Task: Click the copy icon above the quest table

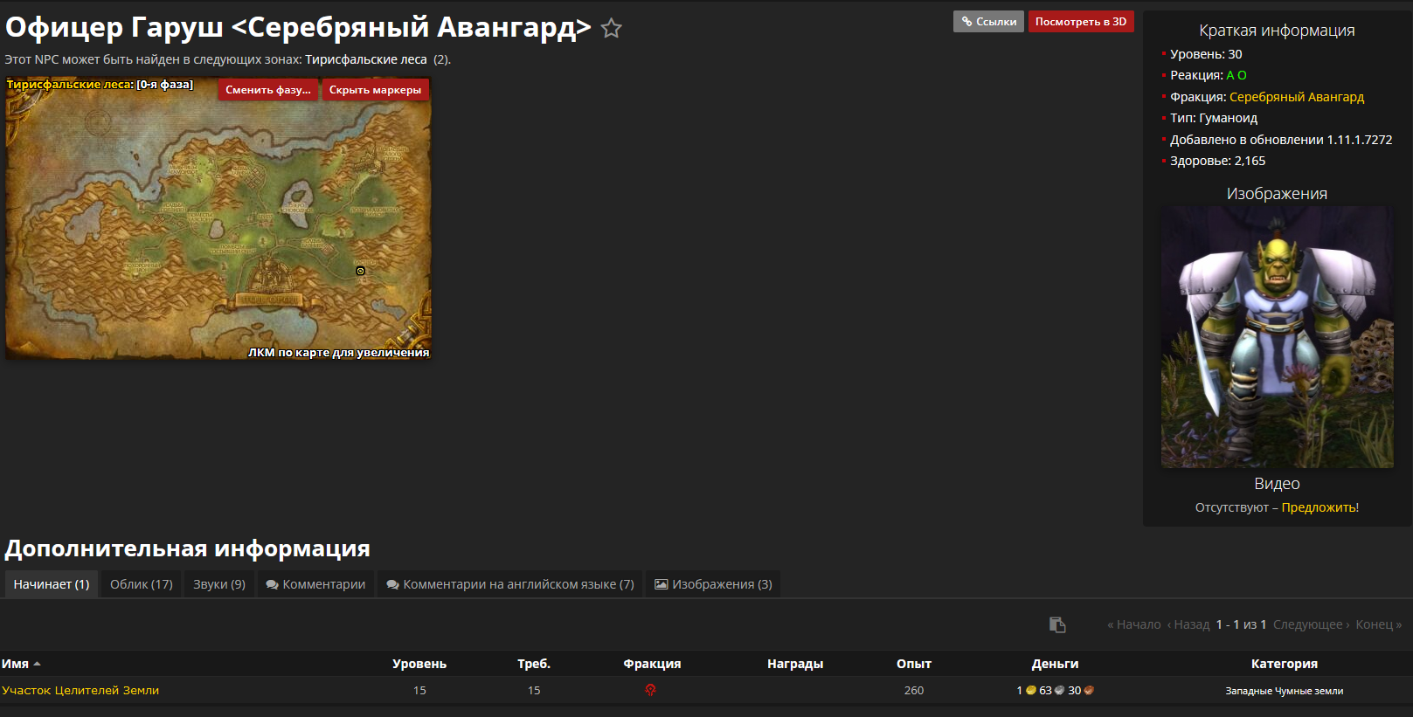Action: pos(1057,624)
